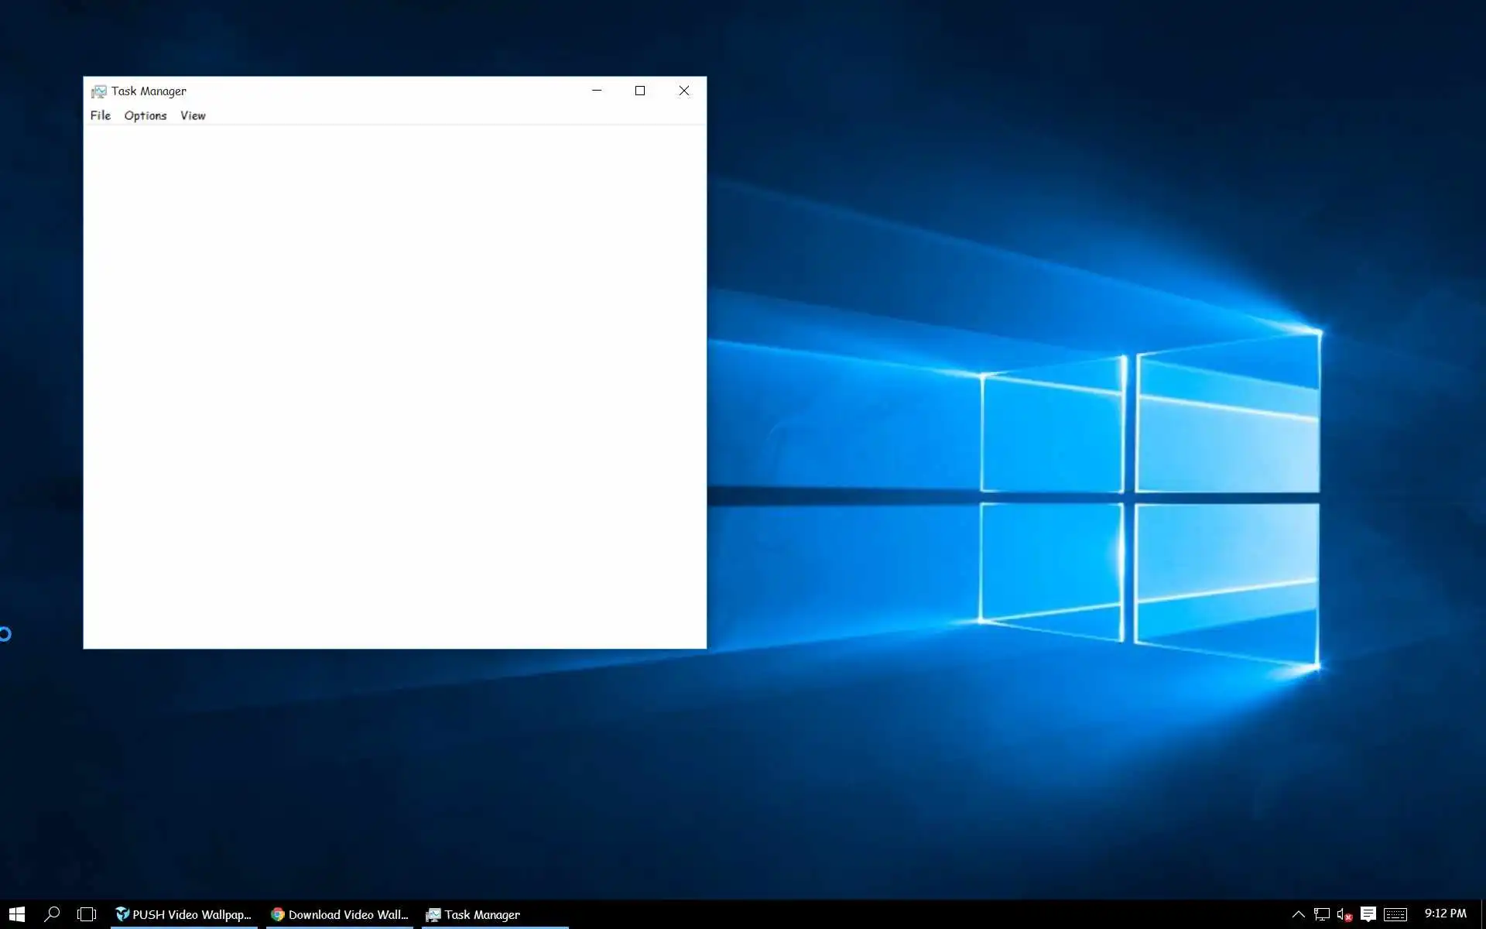Open Task View from the taskbar
Screen dimensions: 1486x929
(87, 914)
